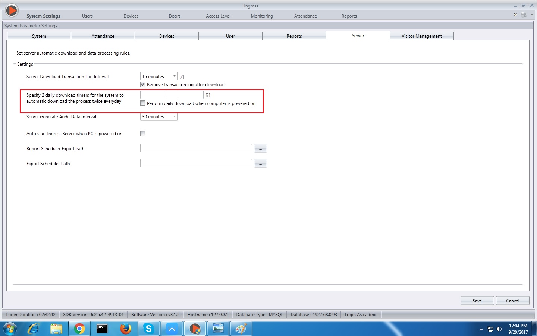This screenshot has width=537, height=336.
Task: Open the Server Download Transaction Log Interval dropdown
Action: click(x=159, y=76)
